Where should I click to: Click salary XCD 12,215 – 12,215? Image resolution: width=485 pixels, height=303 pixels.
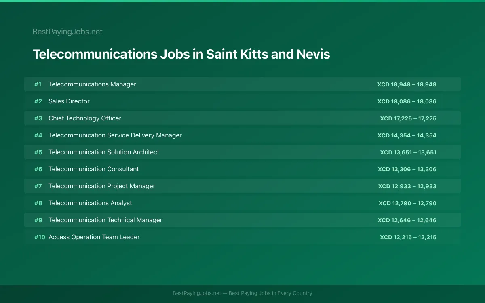(408, 237)
